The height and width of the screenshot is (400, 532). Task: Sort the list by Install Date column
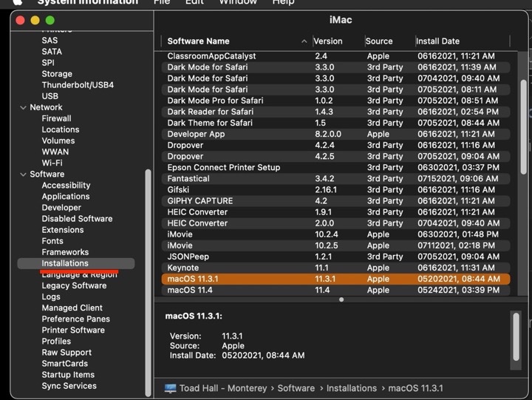pyautogui.click(x=437, y=41)
